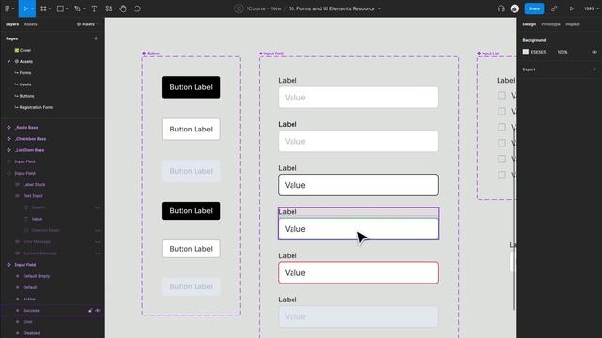Add a new page with plus icon

pyautogui.click(x=96, y=38)
